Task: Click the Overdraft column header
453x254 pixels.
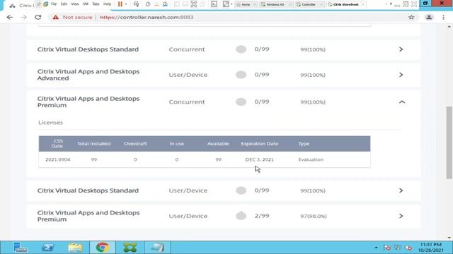Action: (x=135, y=143)
